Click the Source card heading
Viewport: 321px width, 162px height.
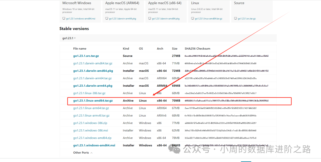tap(239, 3)
